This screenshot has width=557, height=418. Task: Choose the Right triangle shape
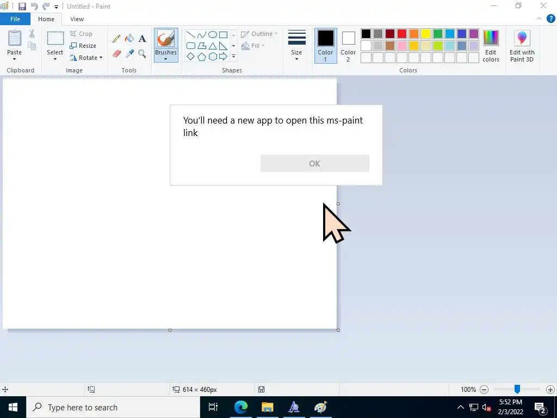pyautogui.click(x=223, y=46)
